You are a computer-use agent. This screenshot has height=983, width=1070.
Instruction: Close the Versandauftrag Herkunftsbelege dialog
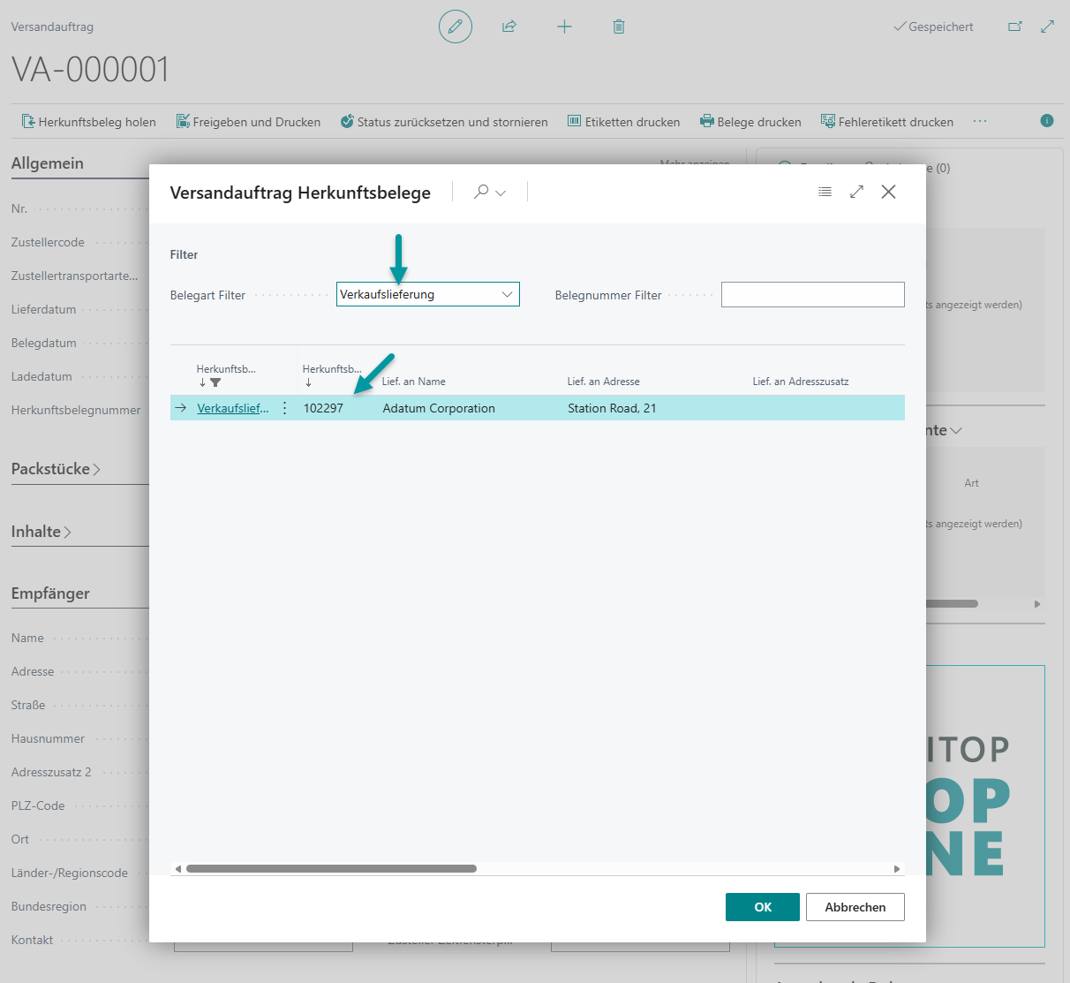[888, 192]
